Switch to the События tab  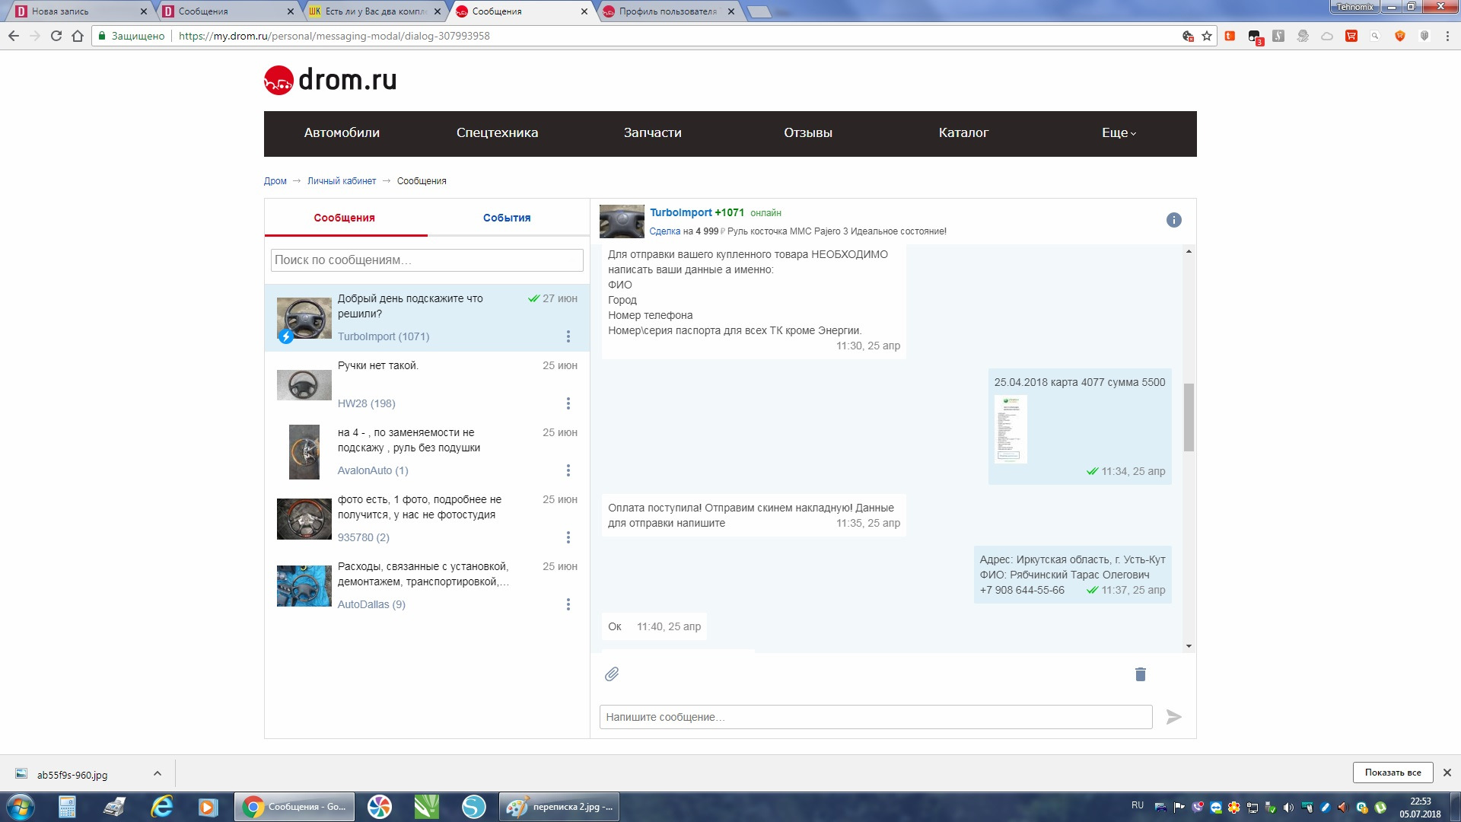(507, 218)
